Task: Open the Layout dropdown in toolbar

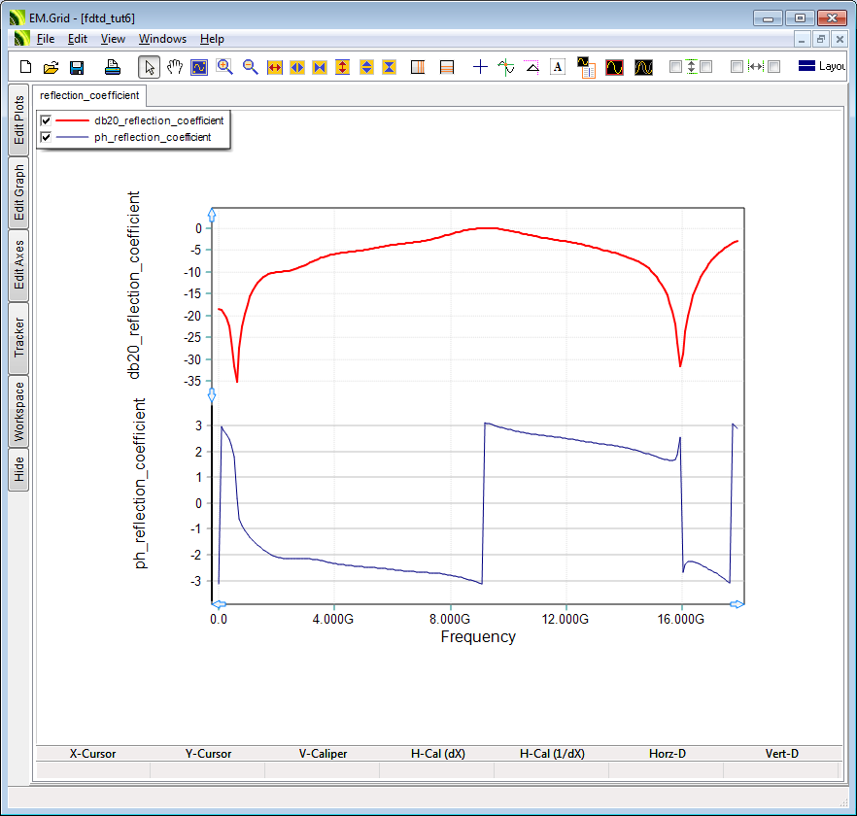Action: pos(821,67)
